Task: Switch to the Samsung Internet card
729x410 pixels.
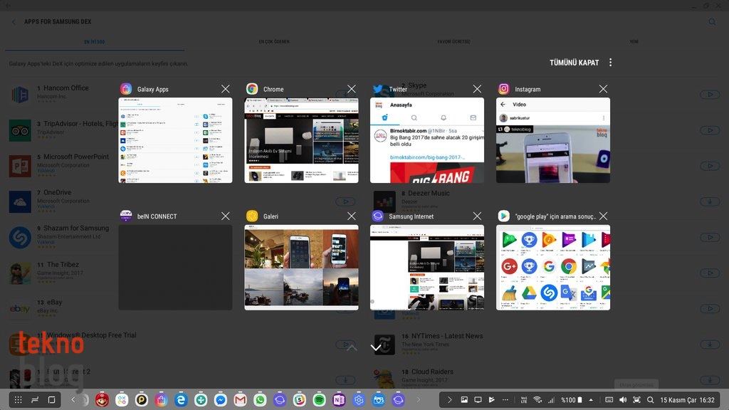Action: [x=427, y=268]
